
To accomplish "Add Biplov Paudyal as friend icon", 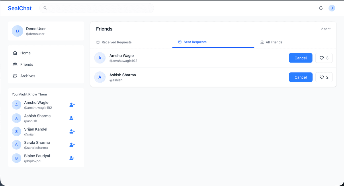I will coord(72,158).
